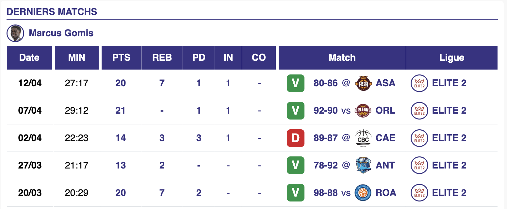Click the Date column header

pos(29,58)
